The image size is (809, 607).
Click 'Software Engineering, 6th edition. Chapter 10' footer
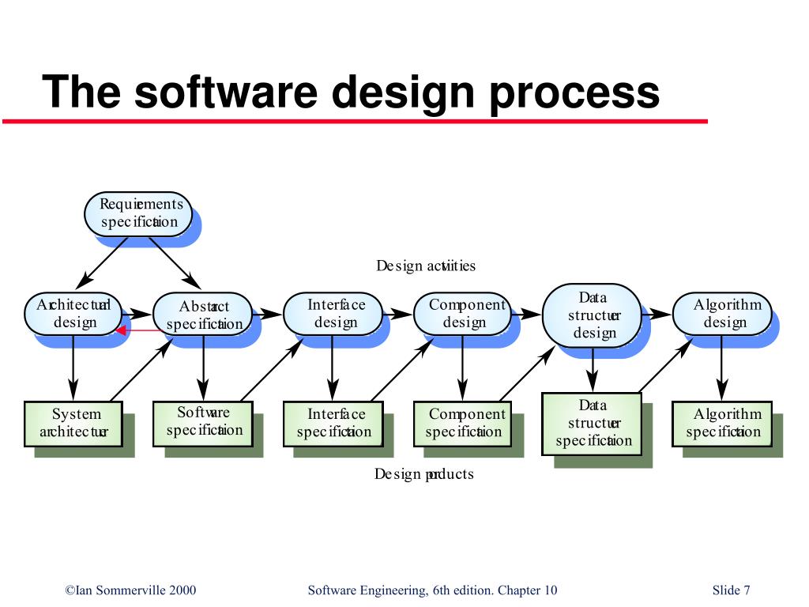[432, 590]
